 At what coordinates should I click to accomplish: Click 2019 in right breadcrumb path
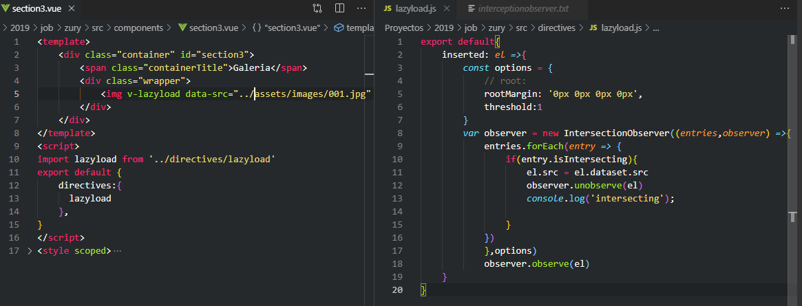click(442, 28)
